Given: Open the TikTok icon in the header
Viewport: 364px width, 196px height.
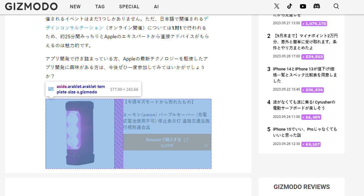Looking at the screenshot, I should [x=290, y=6].
